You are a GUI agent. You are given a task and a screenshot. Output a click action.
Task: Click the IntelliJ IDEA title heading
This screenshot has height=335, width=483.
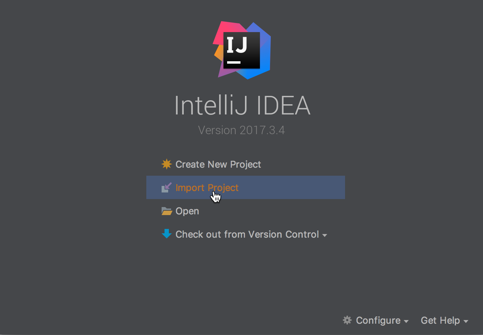pyautogui.click(x=242, y=106)
